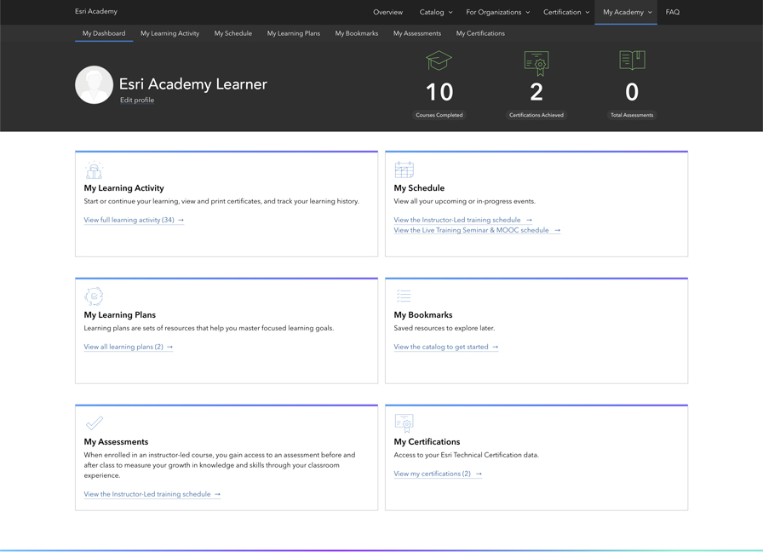Open View full learning activity (34) link

[x=134, y=220]
